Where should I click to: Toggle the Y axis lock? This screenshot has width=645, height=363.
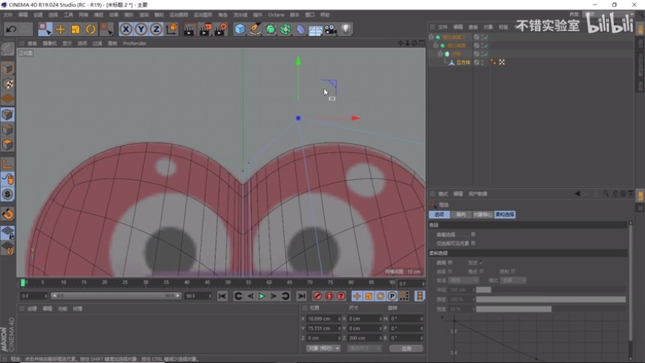point(141,29)
